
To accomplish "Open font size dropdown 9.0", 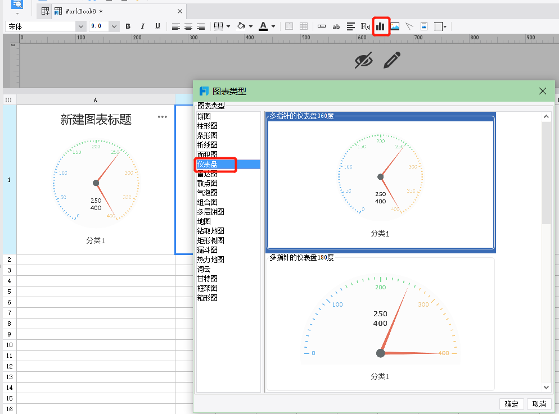I will [x=114, y=26].
